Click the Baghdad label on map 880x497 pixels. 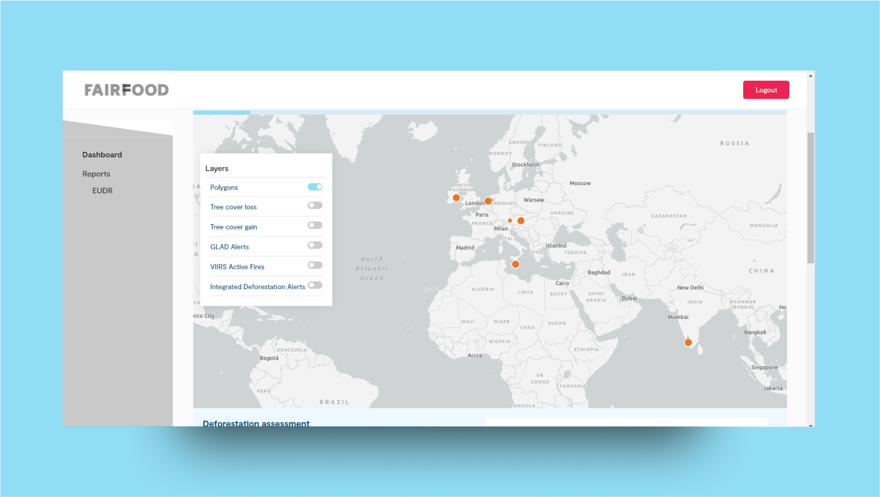click(x=599, y=273)
